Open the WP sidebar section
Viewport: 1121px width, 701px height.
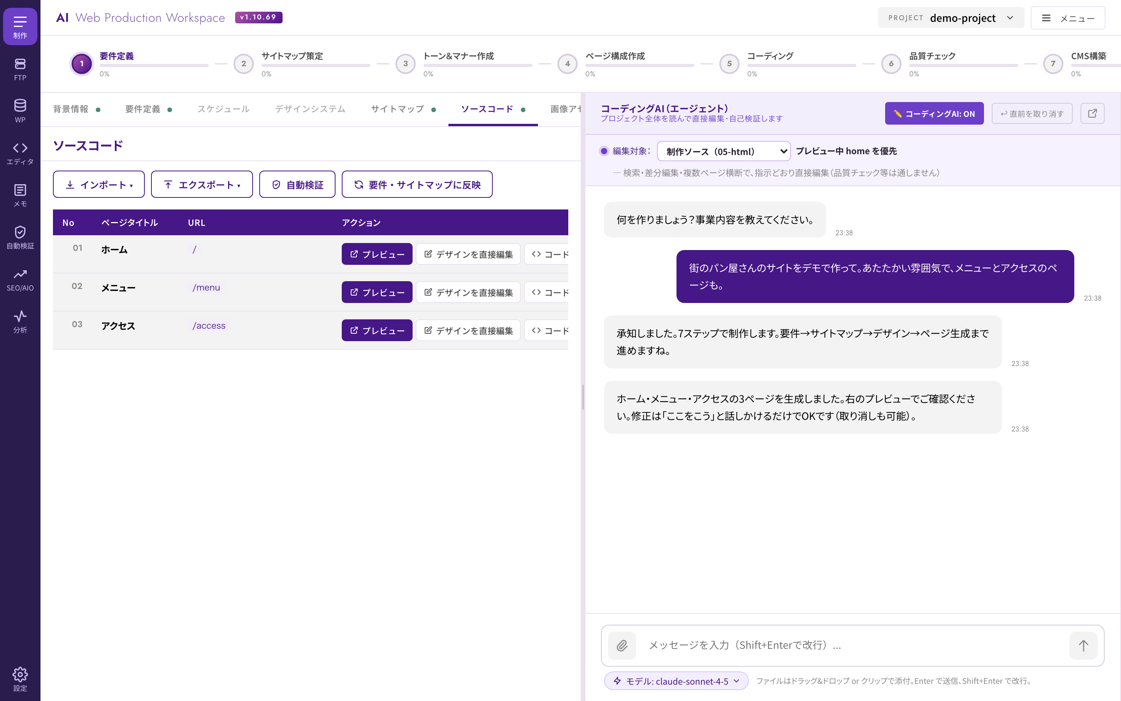pos(20,111)
